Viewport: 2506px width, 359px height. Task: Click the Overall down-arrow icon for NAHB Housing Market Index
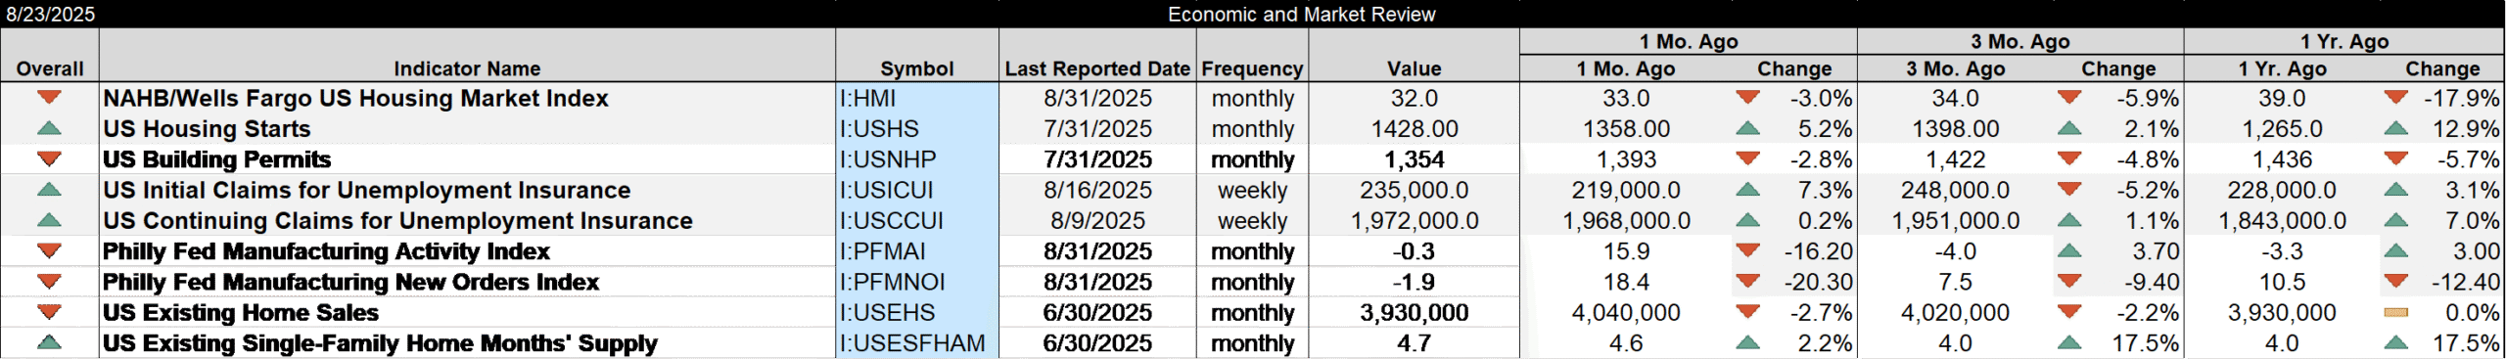coord(49,98)
